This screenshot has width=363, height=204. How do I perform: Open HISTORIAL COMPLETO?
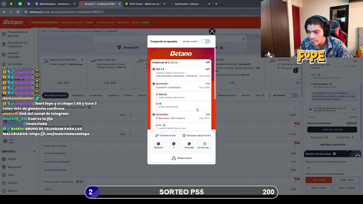tap(333, 145)
